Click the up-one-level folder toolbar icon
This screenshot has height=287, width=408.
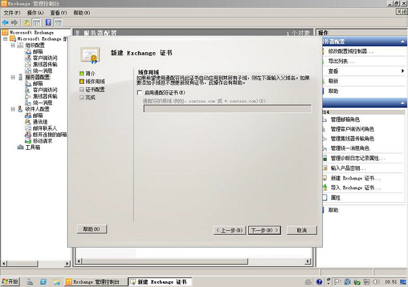(x=27, y=22)
